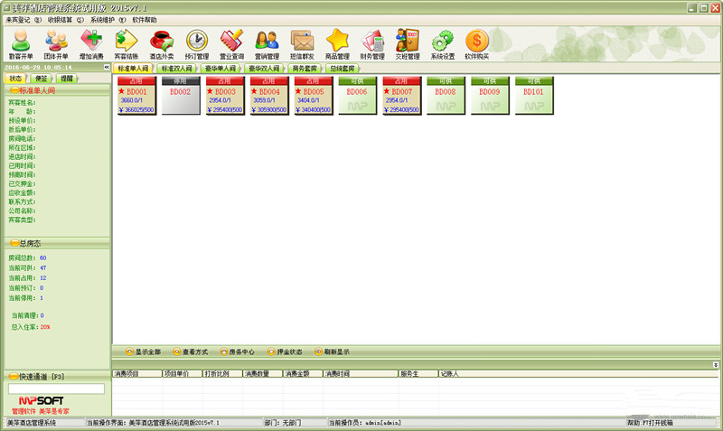Open 预订管理 reservation management
This screenshot has width=723, height=431.
click(197, 43)
